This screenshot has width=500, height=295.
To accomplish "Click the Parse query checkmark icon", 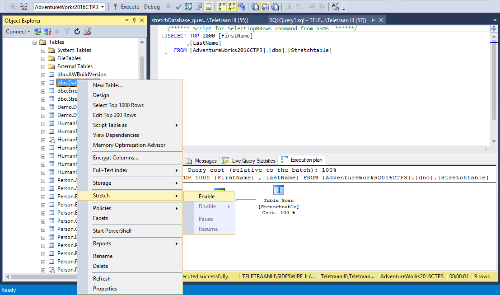I will click(x=178, y=7).
